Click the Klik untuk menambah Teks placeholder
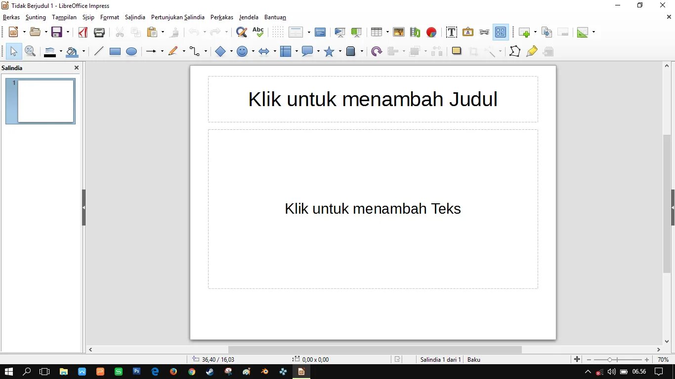Viewport: 675px width, 379px height. coord(373,209)
